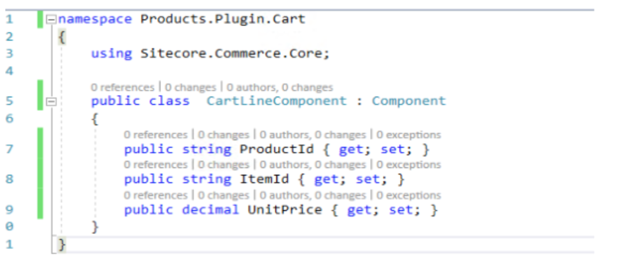Open '0 exceptions' CodeLens above UnitPrice property
This screenshot has height=270, width=621.
(x=408, y=196)
